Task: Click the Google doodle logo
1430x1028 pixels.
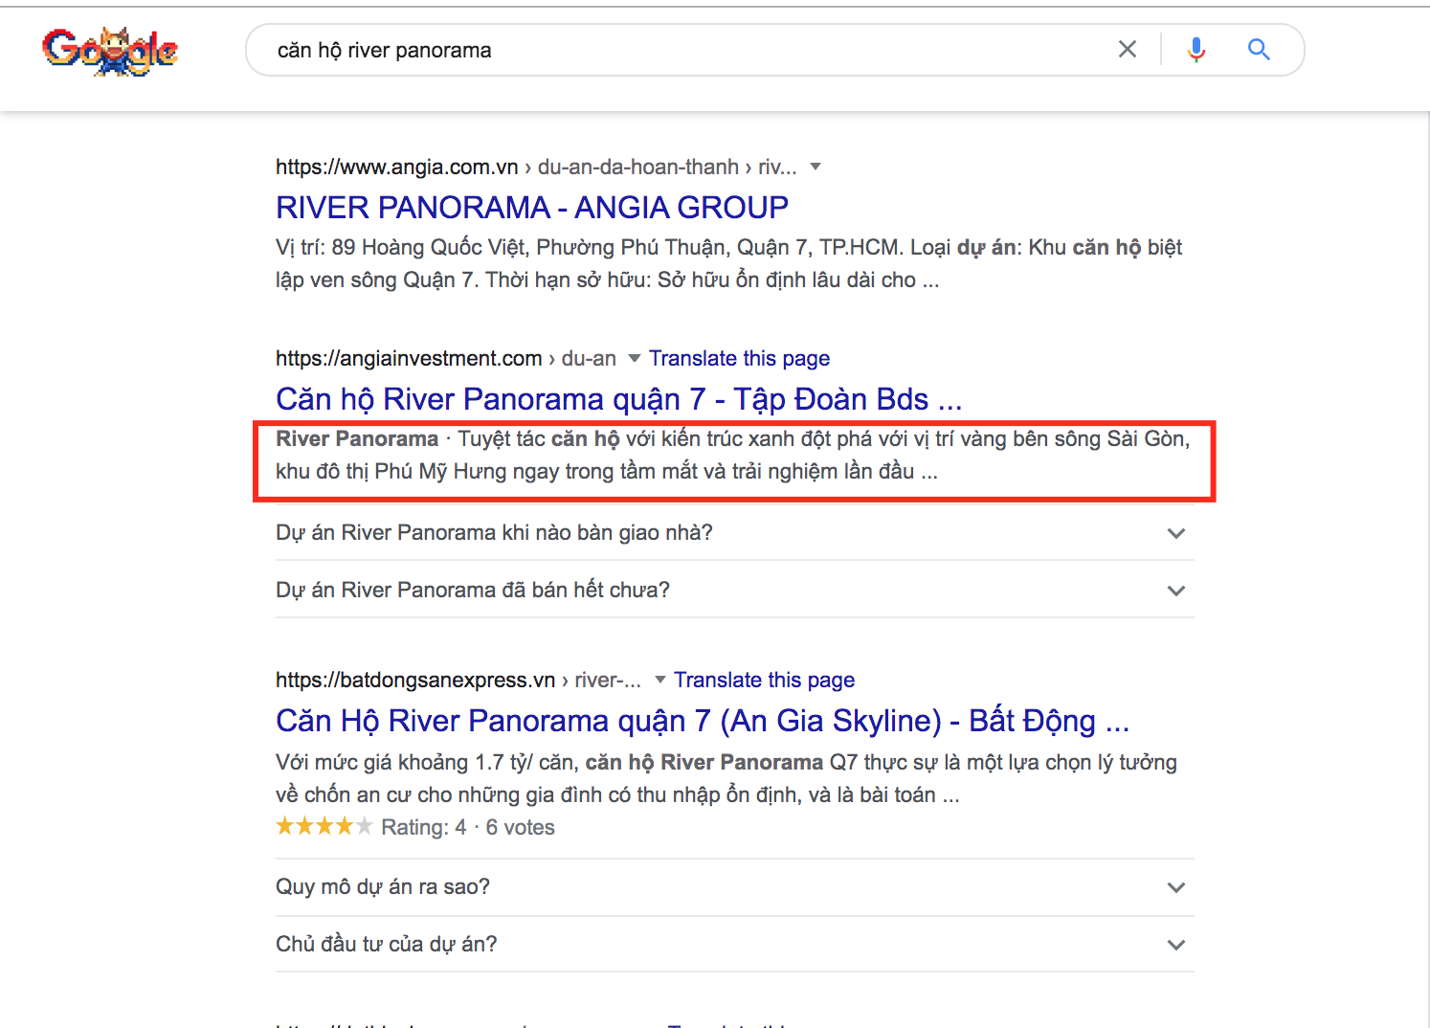Action: tap(110, 52)
